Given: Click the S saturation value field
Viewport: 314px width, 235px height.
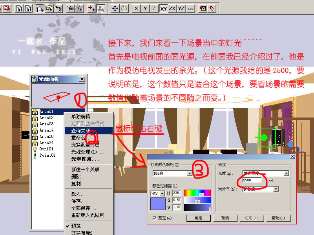Looking at the screenshot, I should tap(177, 200).
